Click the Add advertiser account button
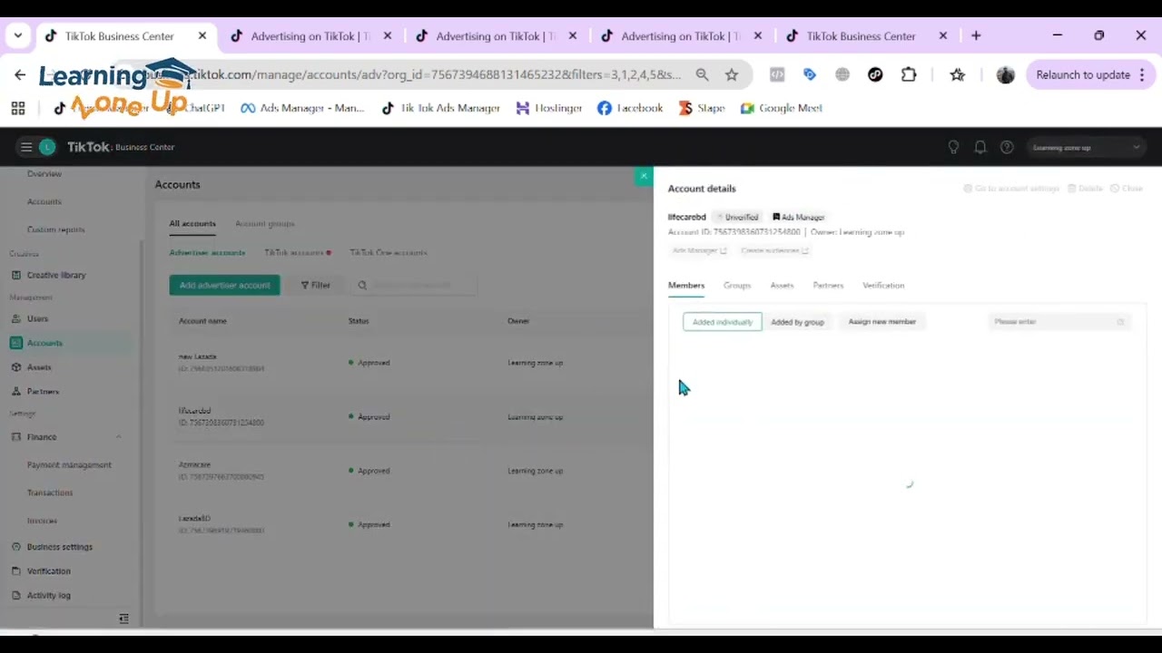This screenshot has height=653, width=1162. (x=224, y=285)
